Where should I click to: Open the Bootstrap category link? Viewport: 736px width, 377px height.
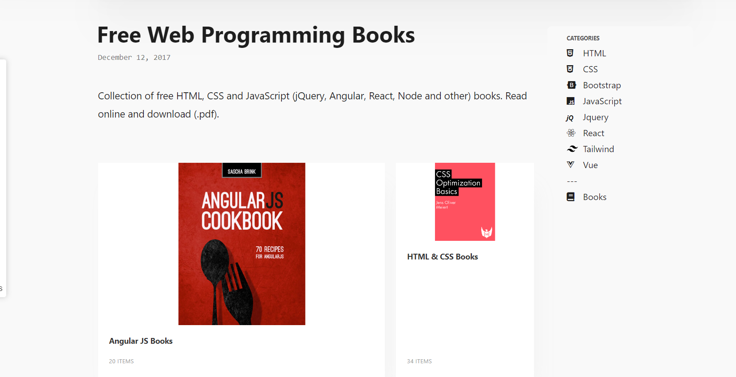(601, 85)
